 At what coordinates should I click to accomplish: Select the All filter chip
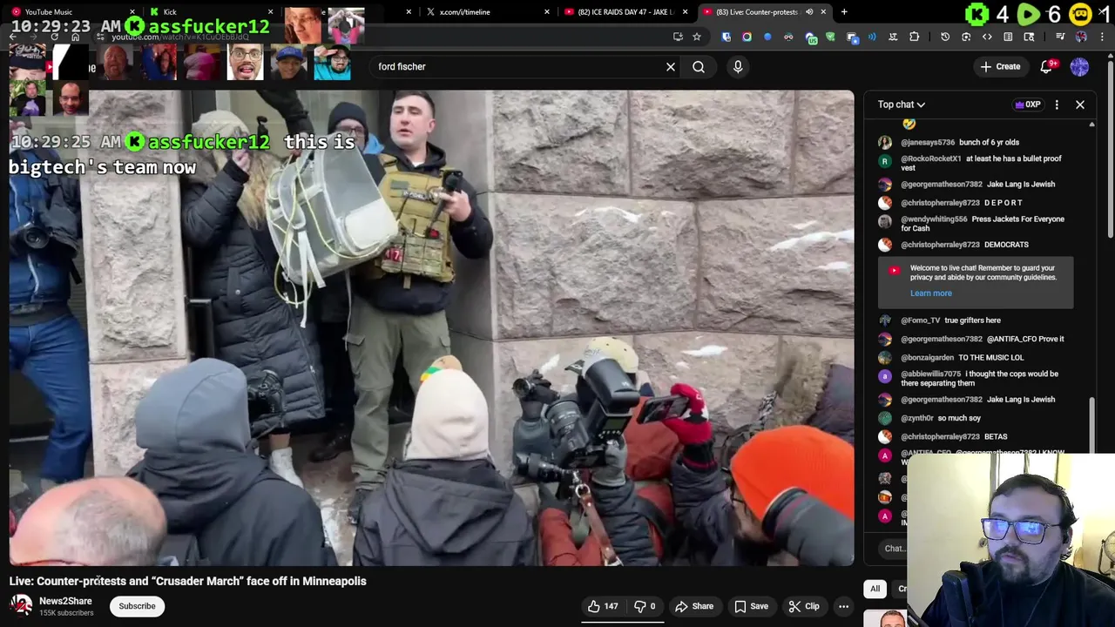[x=875, y=589]
